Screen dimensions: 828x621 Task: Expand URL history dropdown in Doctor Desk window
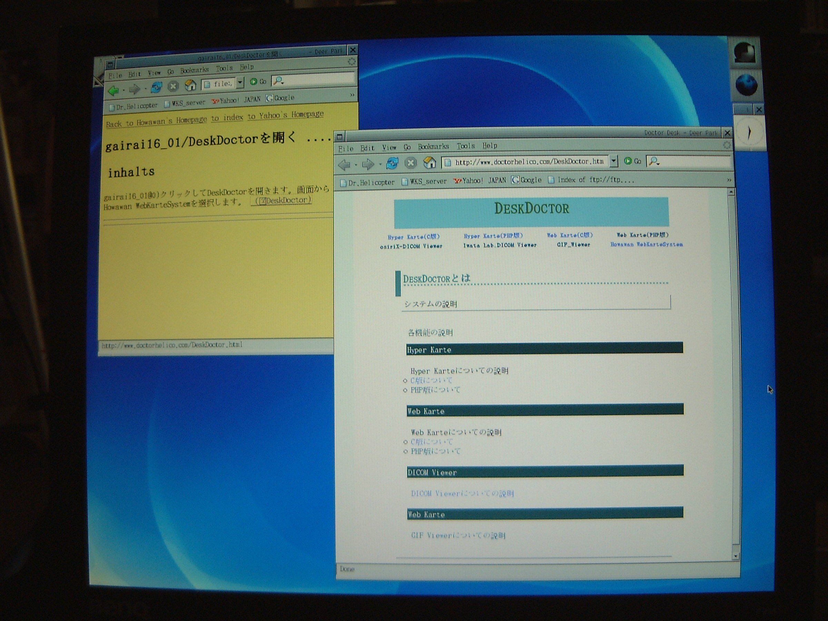(613, 161)
